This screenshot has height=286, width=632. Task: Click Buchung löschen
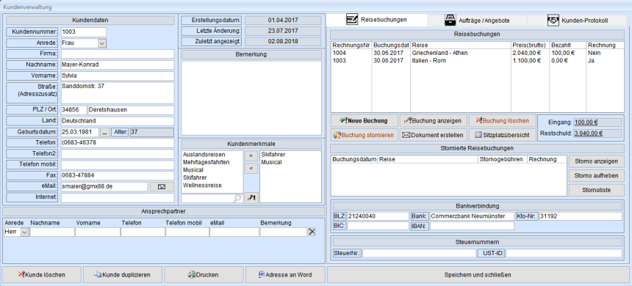click(502, 120)
